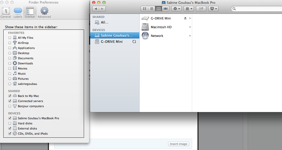Uncheck Back to My Mac
Image resolution: width=282 pixels, height=150 pixels.
click(10, 96)
